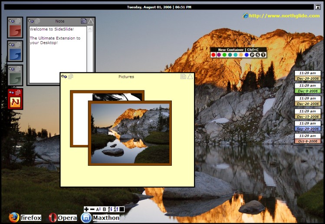Open the Dec-15-2006 reminder
Viewport: 325px width, 224px height.
308,114
